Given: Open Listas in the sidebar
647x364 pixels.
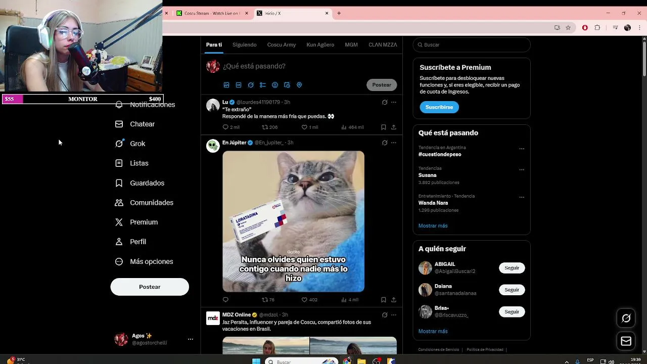Looking at the screenshot, I should point(132,163).
